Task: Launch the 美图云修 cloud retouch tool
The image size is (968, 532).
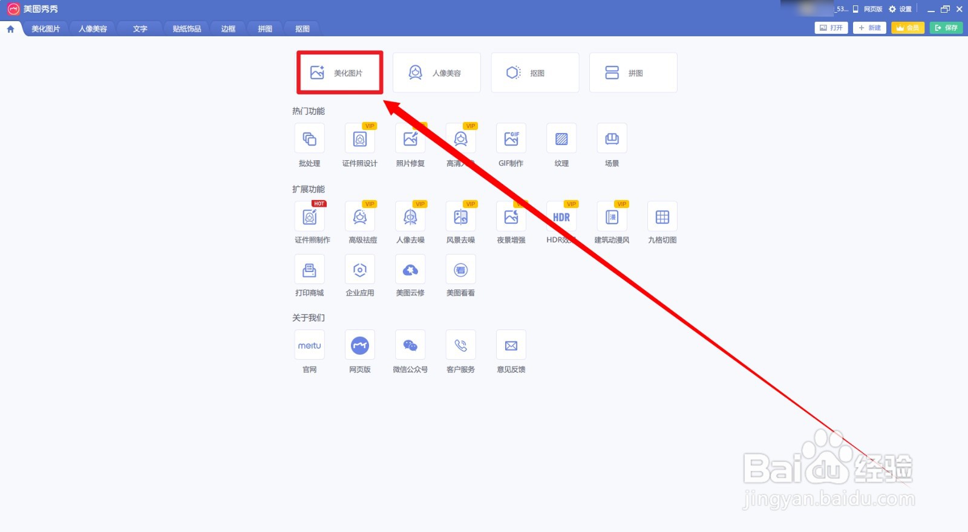Action: point(410,270)
